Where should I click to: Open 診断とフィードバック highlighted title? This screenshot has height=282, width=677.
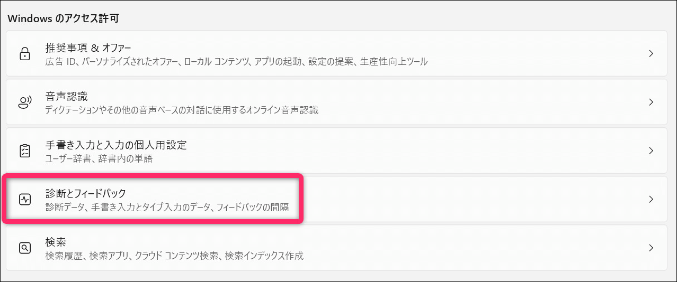coord(86,194)
